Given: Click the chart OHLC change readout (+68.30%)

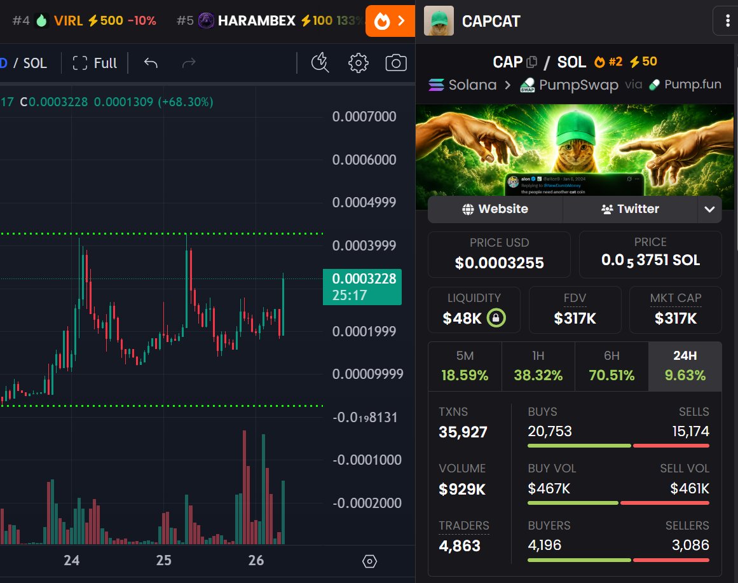Looking at the screenshot, I should 186,102.
